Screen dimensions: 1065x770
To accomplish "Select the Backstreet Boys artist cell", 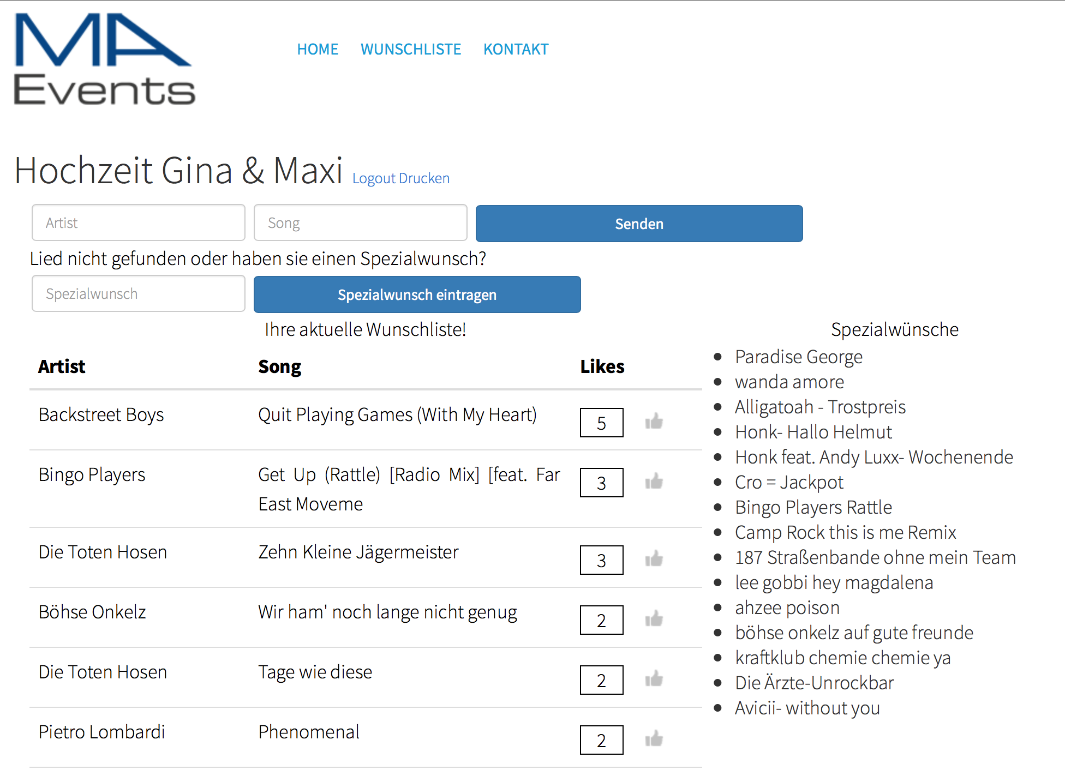I will 101,414.
